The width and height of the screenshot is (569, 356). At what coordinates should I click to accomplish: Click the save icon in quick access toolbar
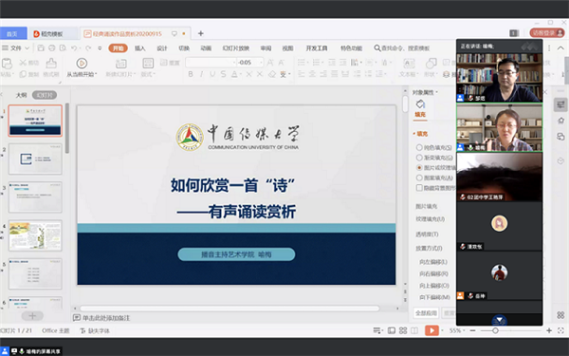pos(41,48)
